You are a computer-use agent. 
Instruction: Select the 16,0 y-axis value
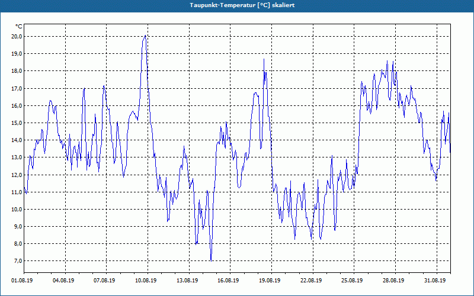pyautogui.click(x=17, y=106)
